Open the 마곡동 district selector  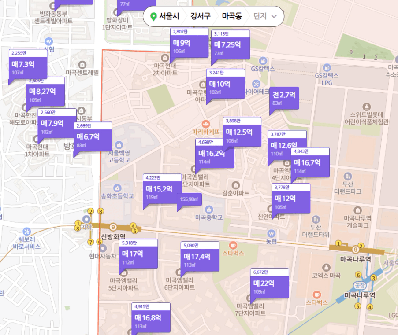tap(232, 16)
